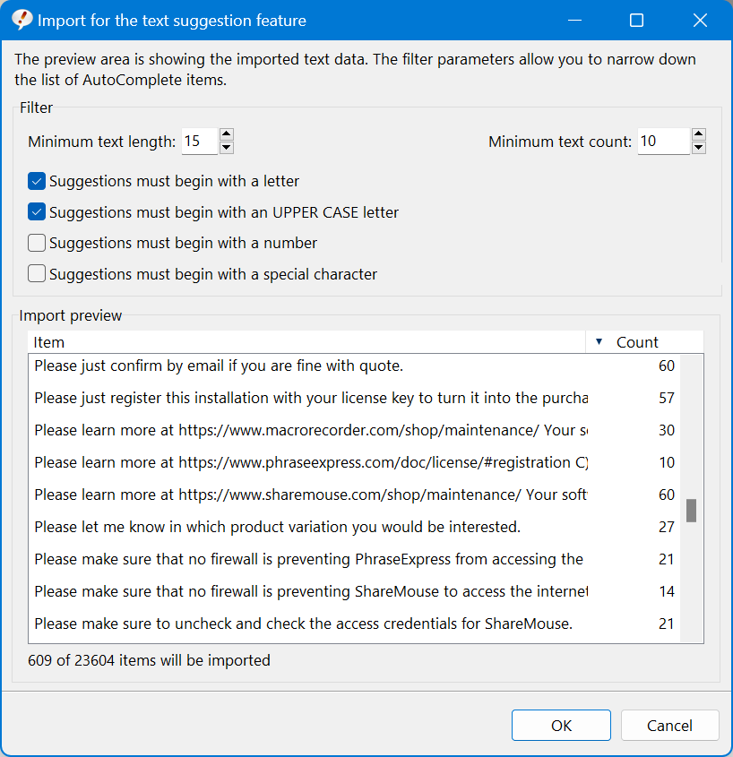733x757 pixels.
Task: Select row 'Please just register this installation with your license key'
Action: pyautogui.click(x=354, y=399)
